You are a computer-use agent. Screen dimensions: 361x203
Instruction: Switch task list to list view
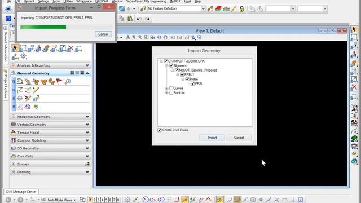(x=77, y=73)
